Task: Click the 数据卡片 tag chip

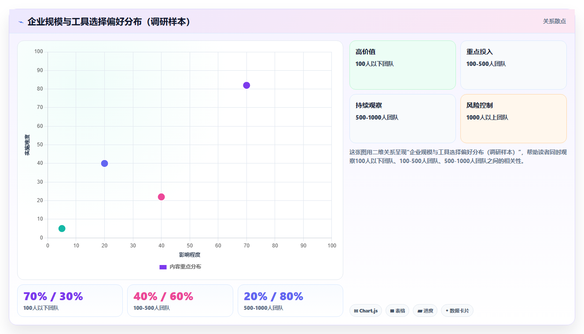Action: [457, 311]
